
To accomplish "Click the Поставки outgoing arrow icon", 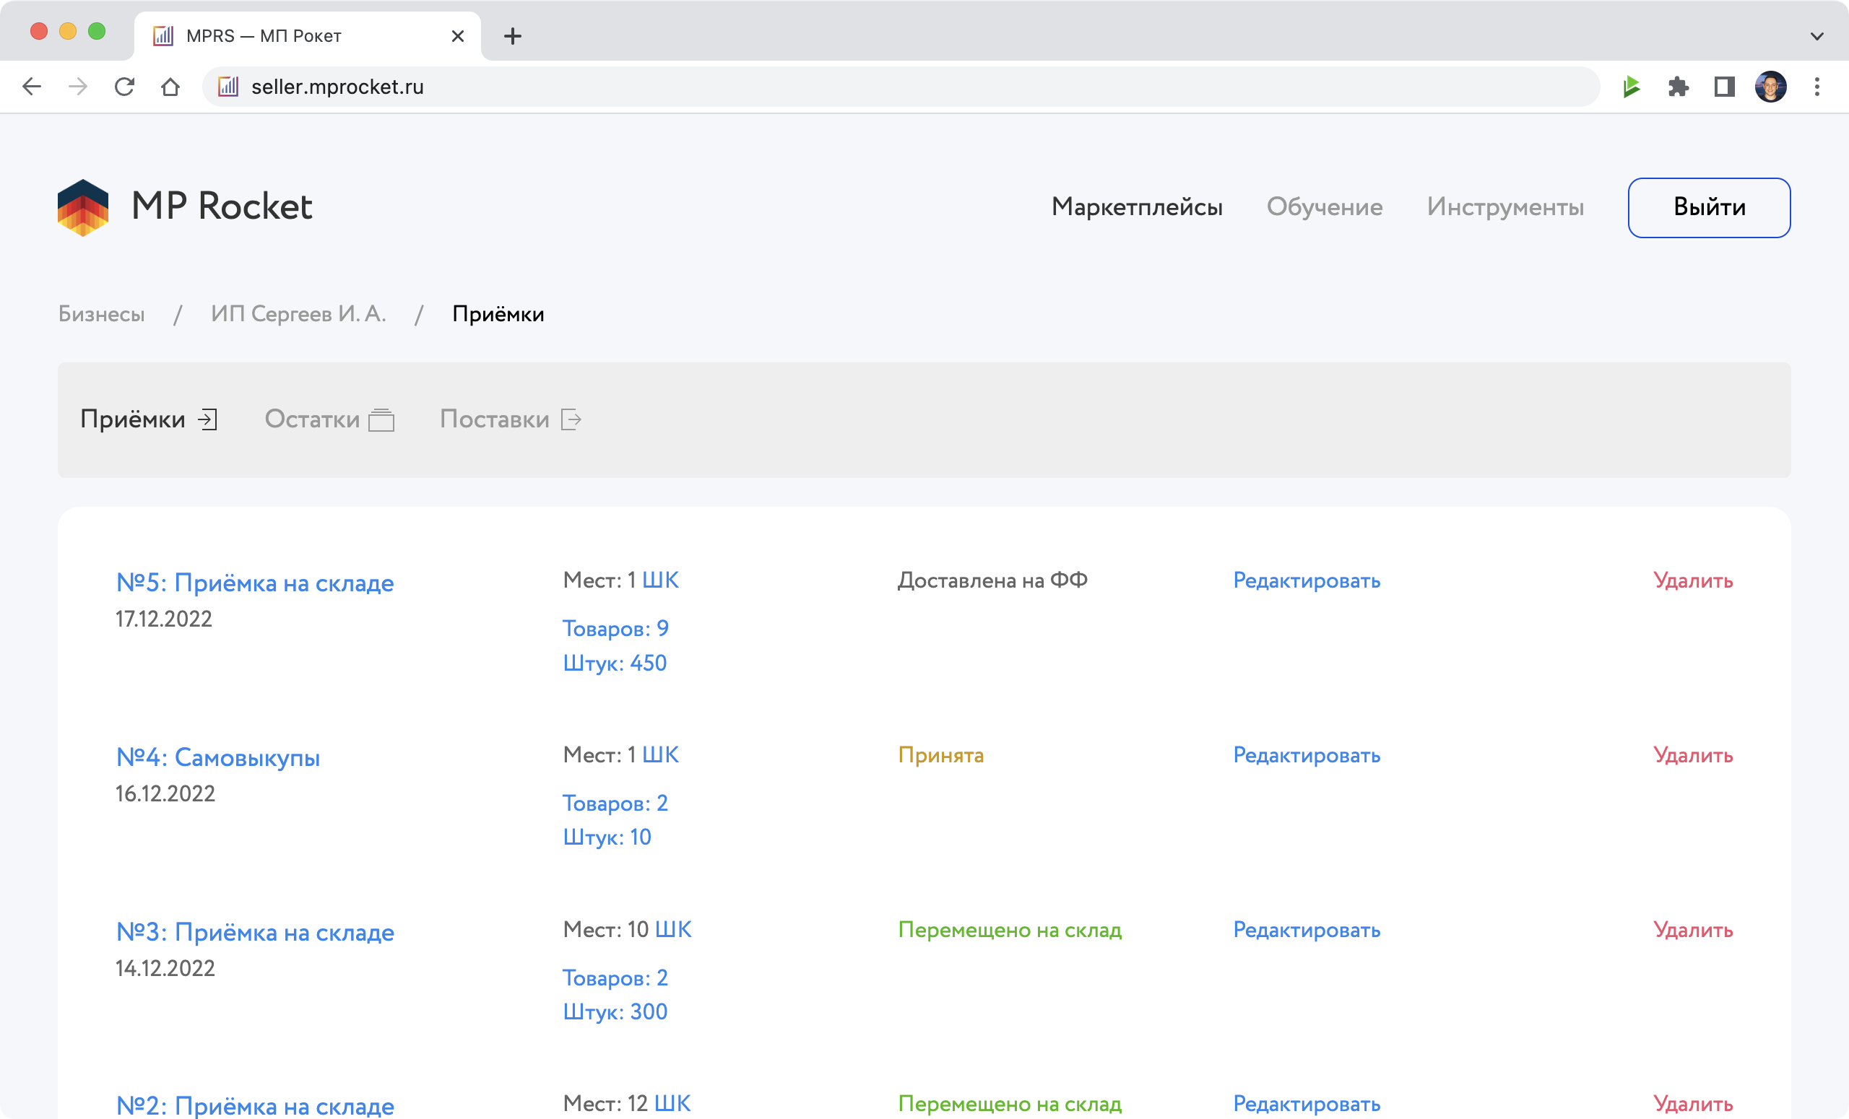I will point(571,419).
